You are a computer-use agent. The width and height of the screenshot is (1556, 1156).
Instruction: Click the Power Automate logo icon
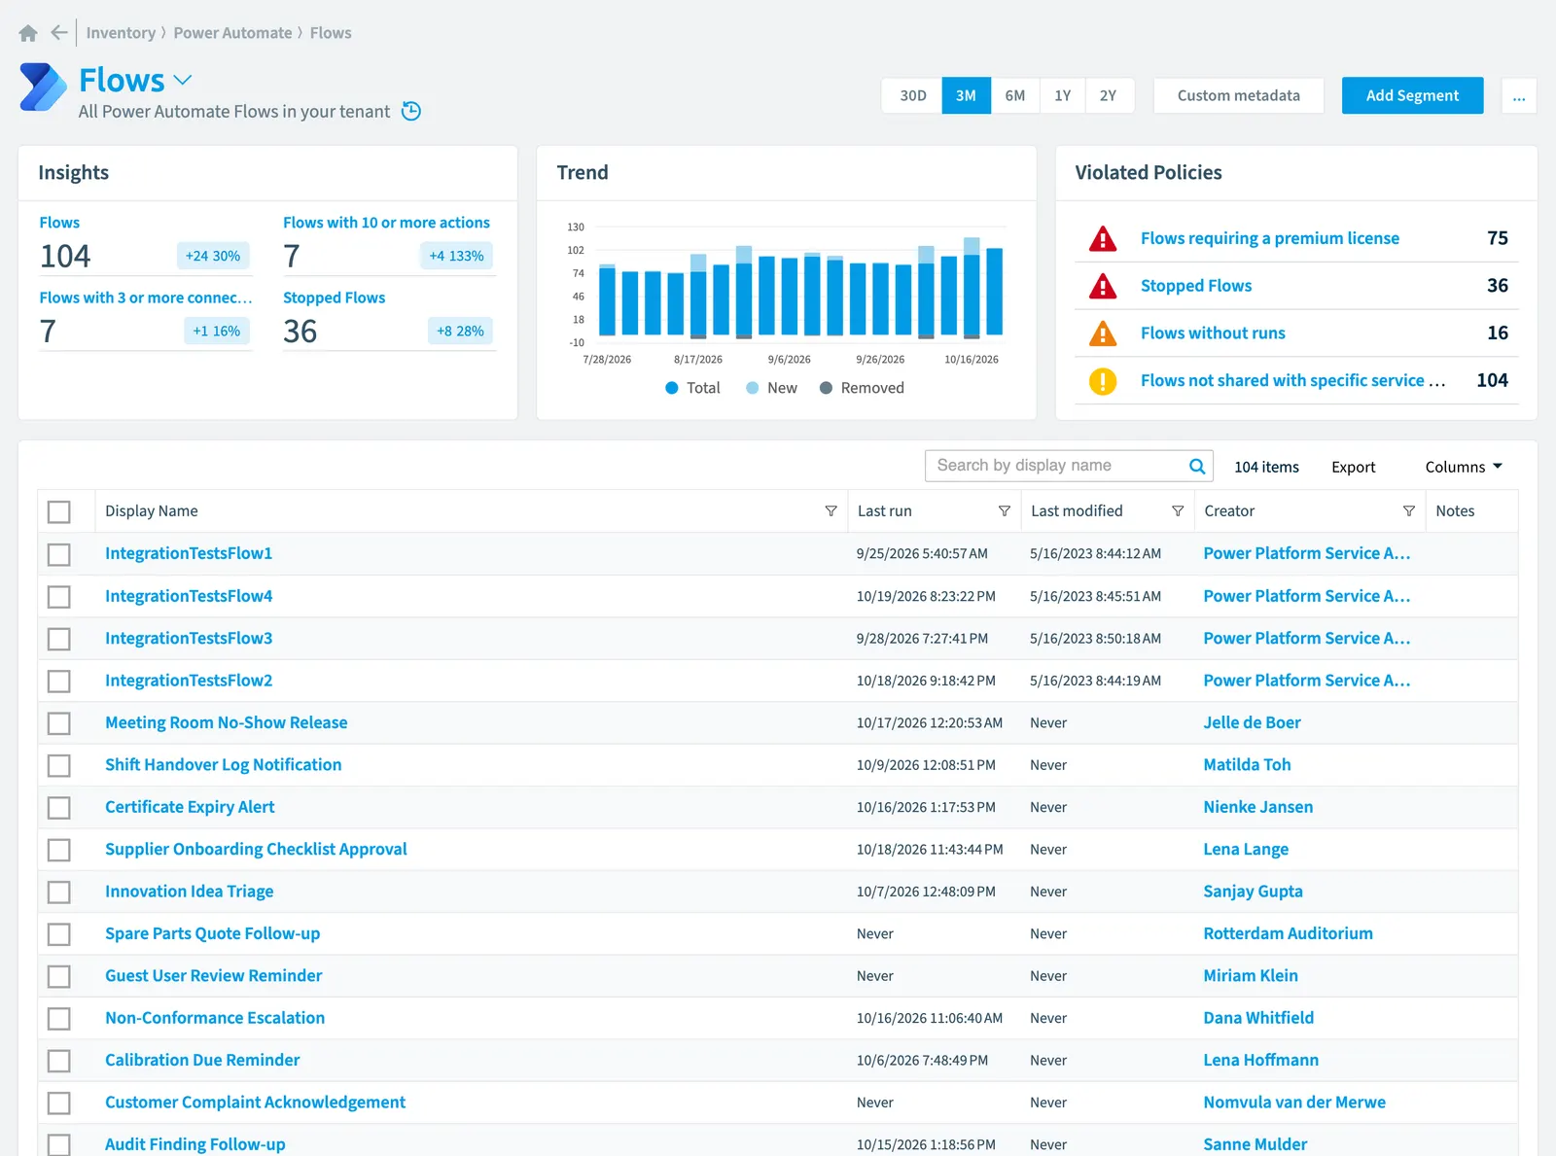coord(43,88)
